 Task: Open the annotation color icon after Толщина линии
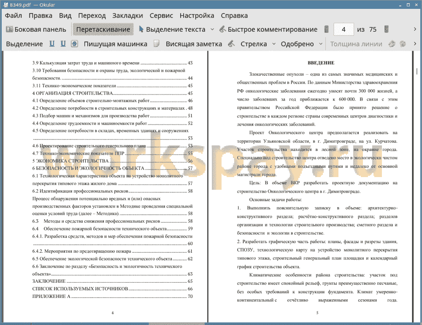pyautogui.click(x=392, y=44)
